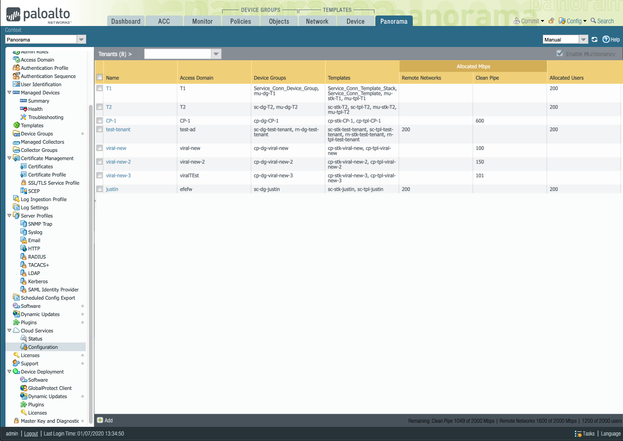Click the Commit icon in top bar
Viewport: 623px width, 441px height.
click(x=517, y=21)
